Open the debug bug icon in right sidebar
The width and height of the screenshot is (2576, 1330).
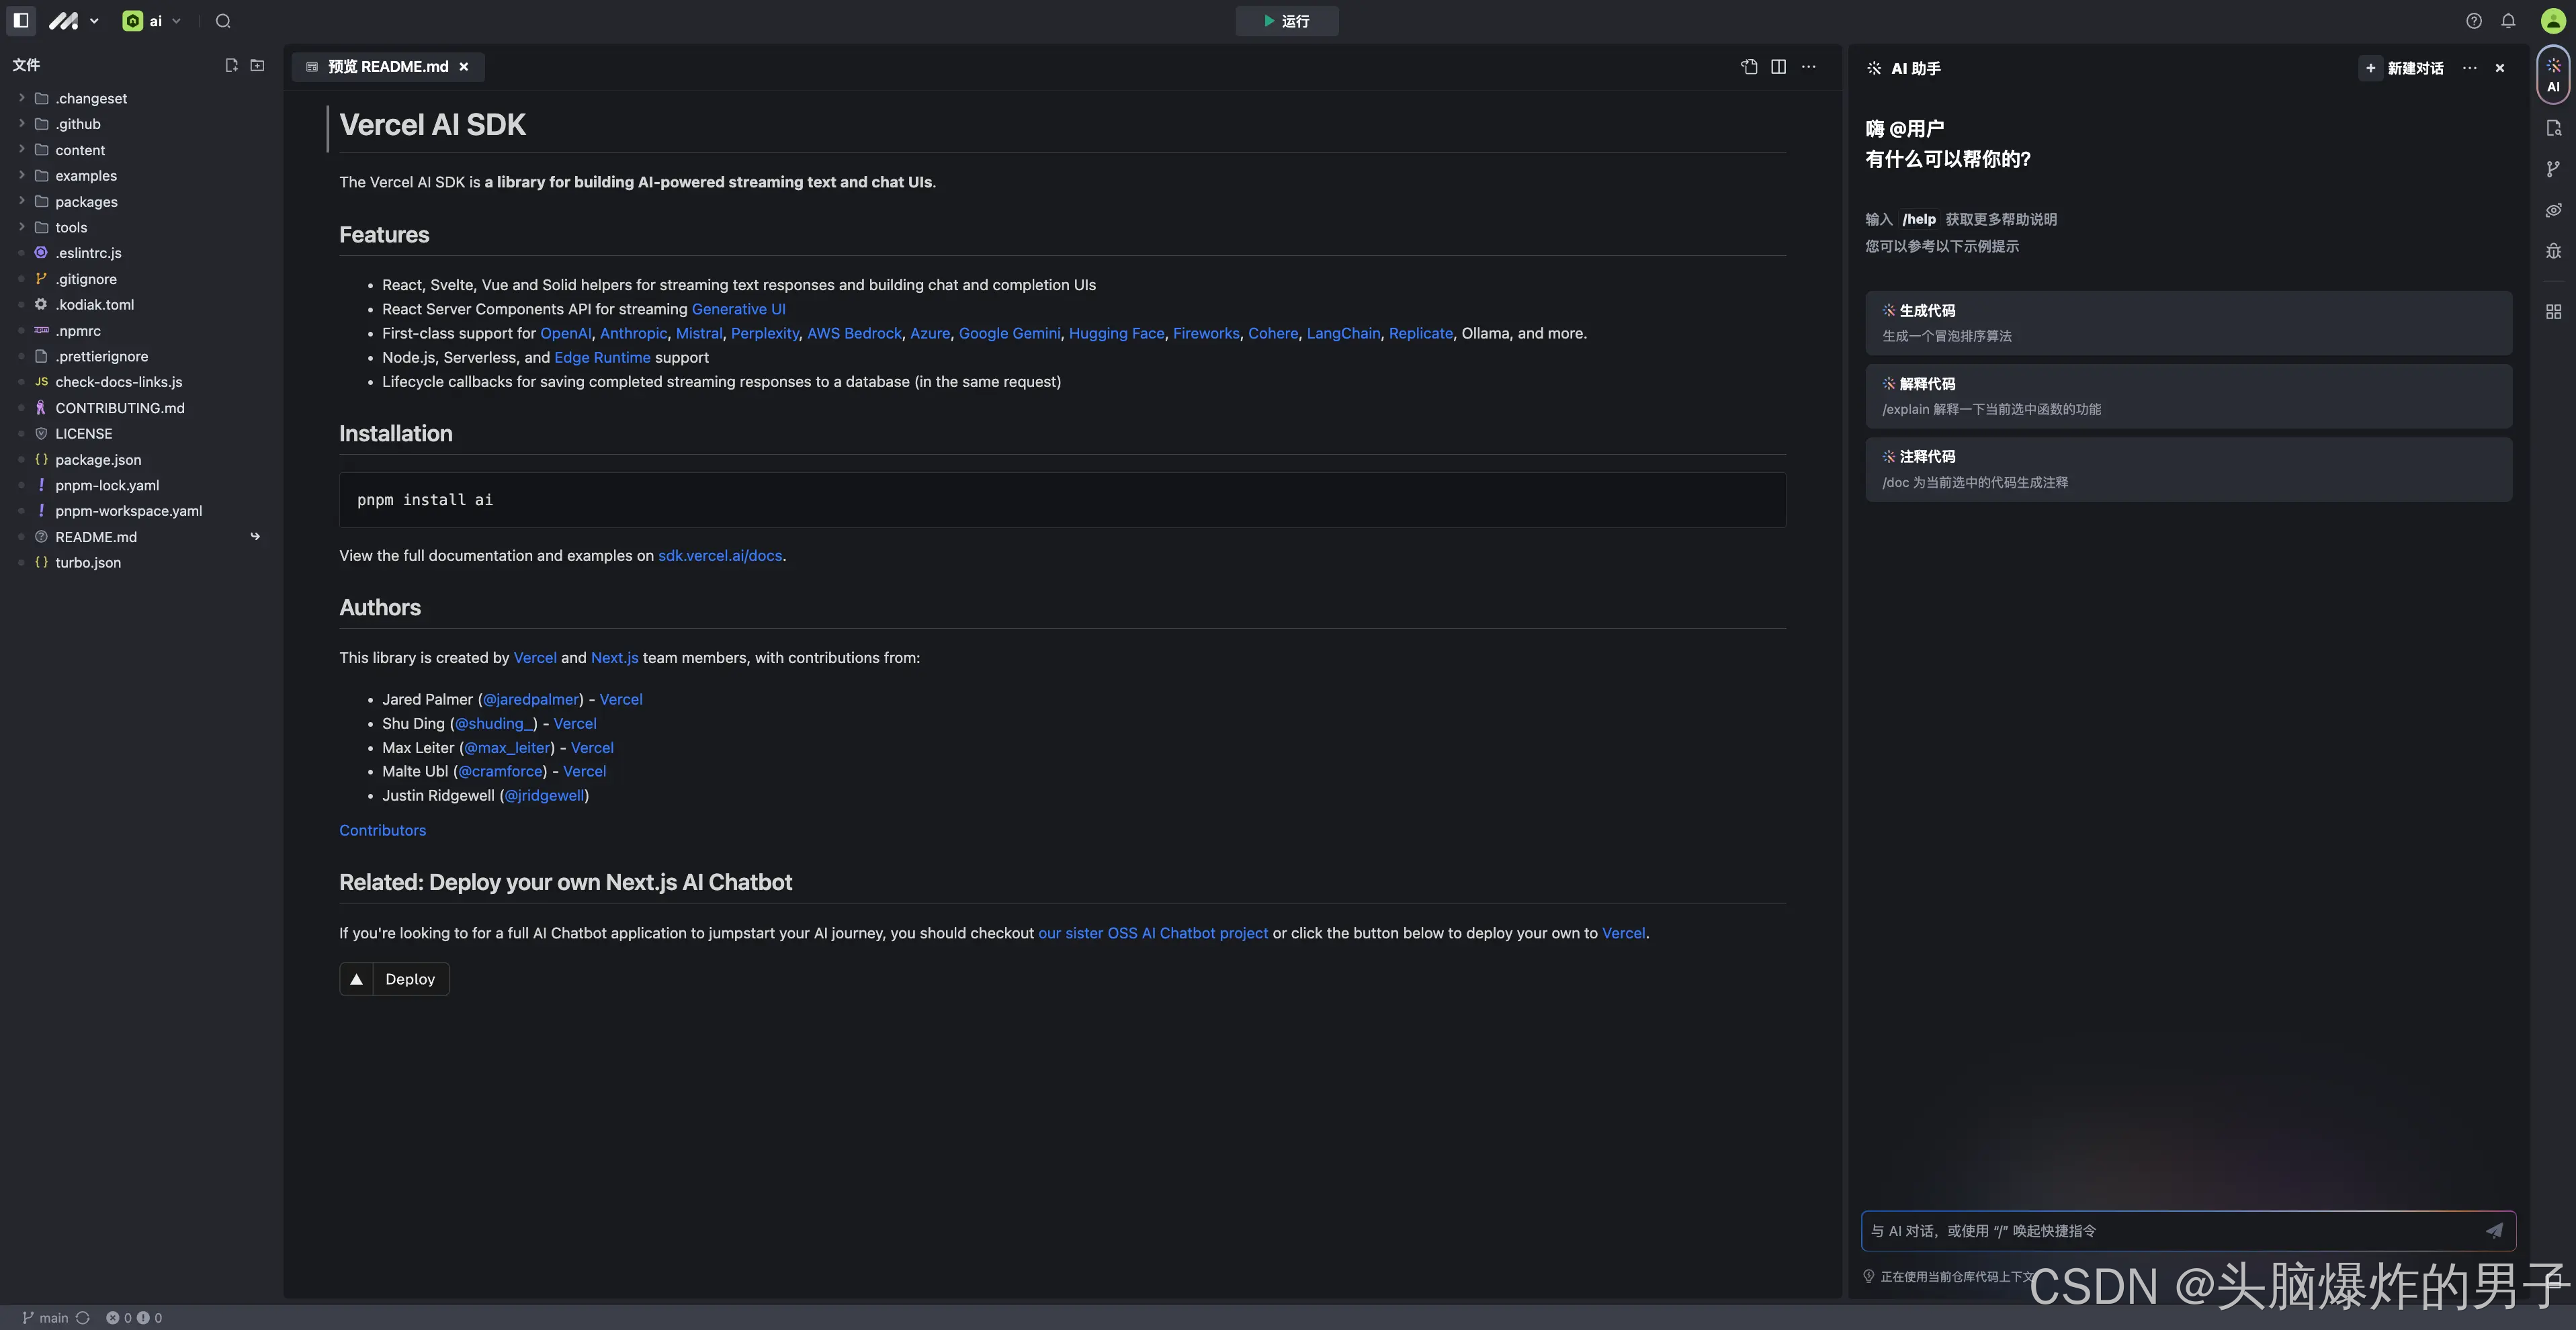point(2553,251)
